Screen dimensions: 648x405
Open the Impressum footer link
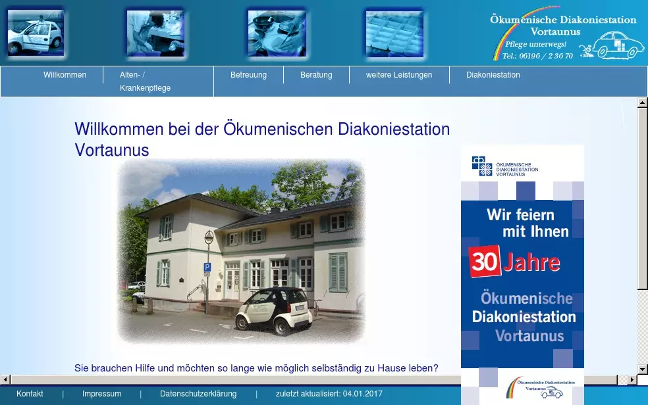(101, 394)
